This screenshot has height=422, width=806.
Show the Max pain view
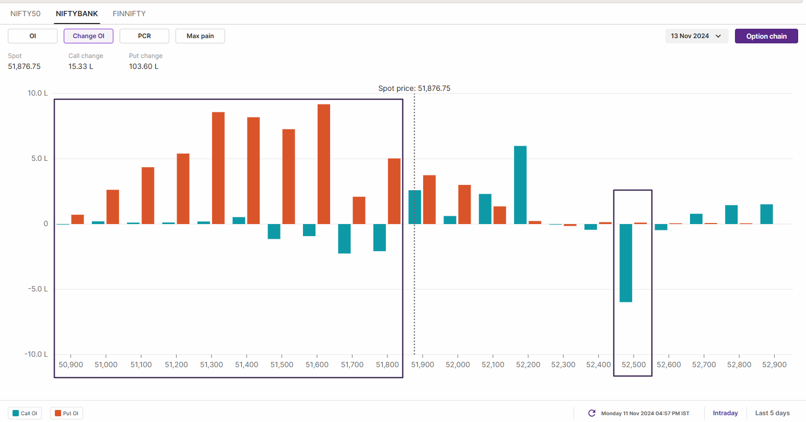[x=200, y=36]
